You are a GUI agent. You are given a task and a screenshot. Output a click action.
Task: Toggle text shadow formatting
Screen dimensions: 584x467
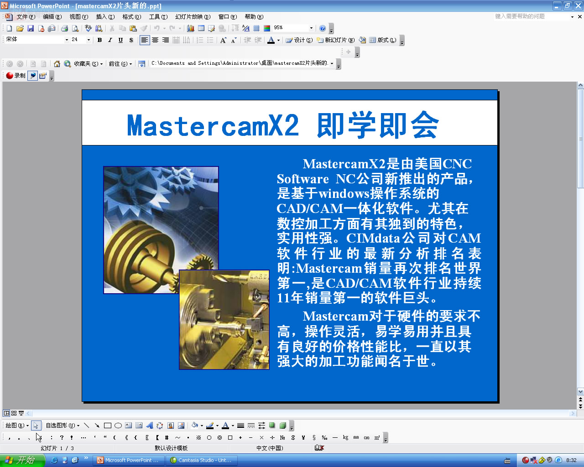131,40
